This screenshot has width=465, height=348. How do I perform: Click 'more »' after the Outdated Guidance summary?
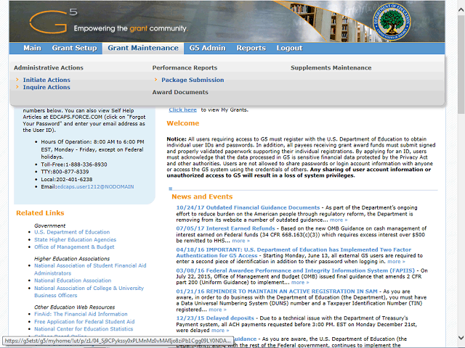click(339, 220)
